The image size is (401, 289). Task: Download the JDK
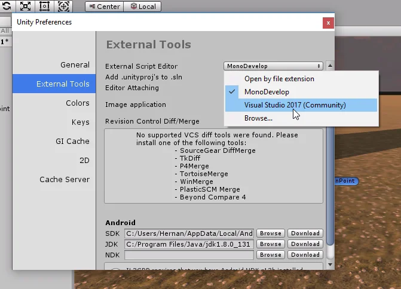(305, 244)
